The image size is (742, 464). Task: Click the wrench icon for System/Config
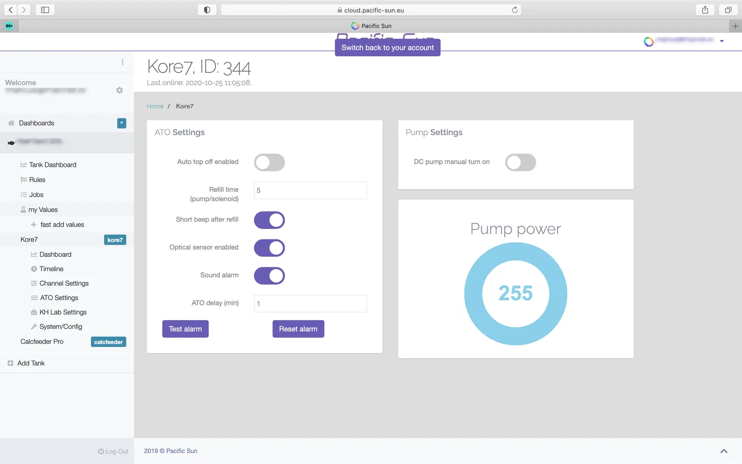tap(34, 326)
